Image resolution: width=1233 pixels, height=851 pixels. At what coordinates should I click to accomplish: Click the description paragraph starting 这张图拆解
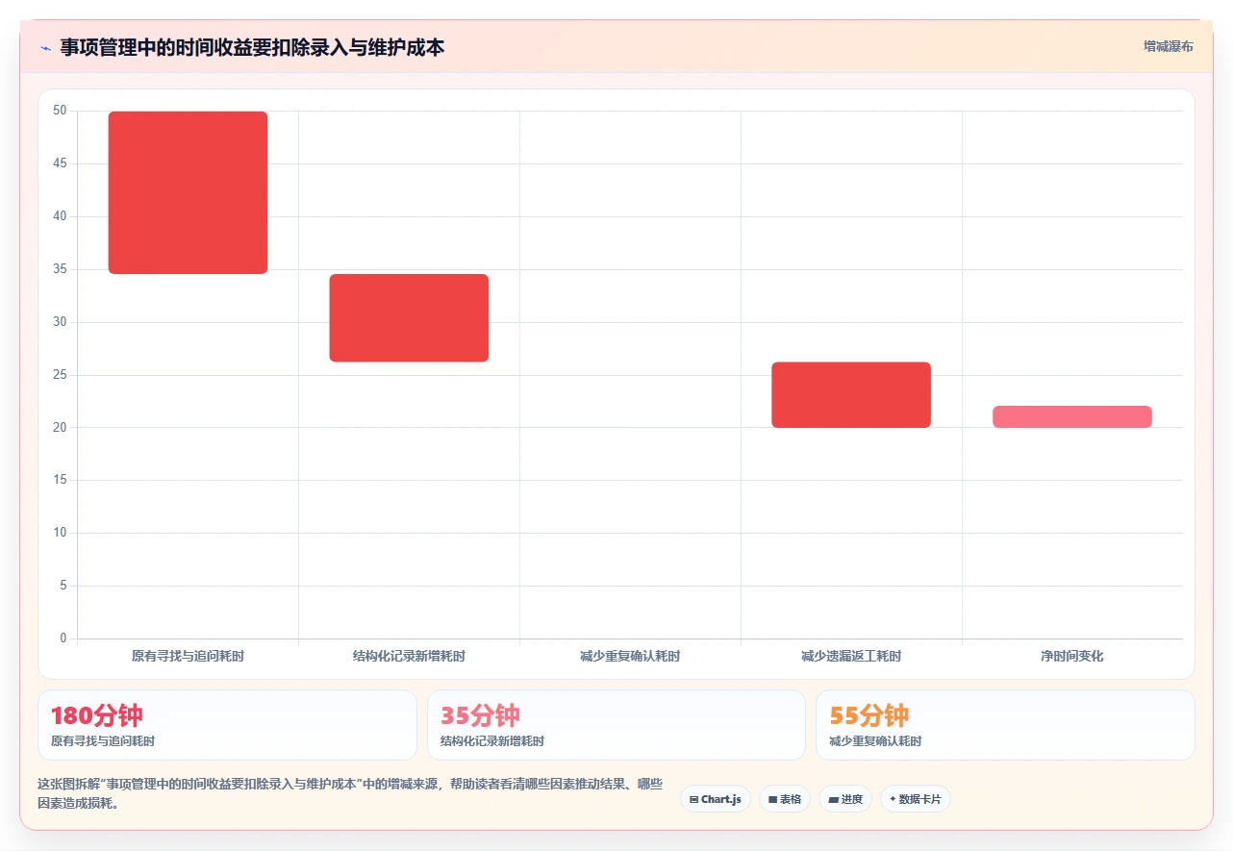pyautogui.click(x=350, y=794)
